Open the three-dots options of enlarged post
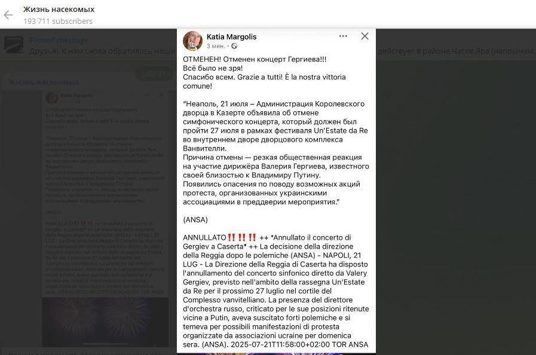Viewport: 536px width, 355px height. pos(343,36)
